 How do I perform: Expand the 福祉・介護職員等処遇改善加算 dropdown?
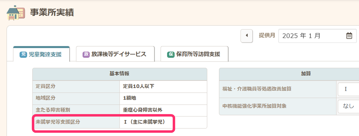click(x=348, y=89)
